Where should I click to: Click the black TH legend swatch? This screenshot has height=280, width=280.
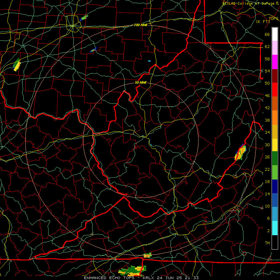[275, 242]
